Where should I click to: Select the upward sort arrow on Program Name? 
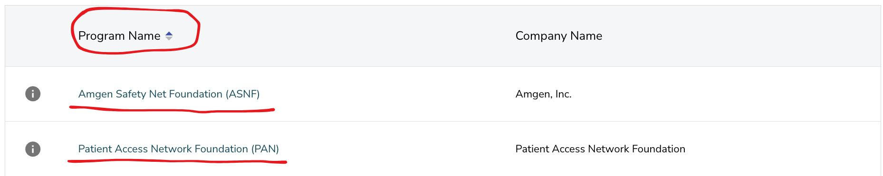point(169,34)
